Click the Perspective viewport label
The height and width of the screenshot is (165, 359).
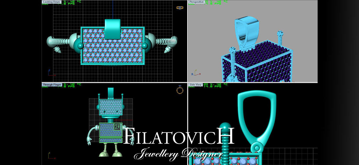pos(196,2)
